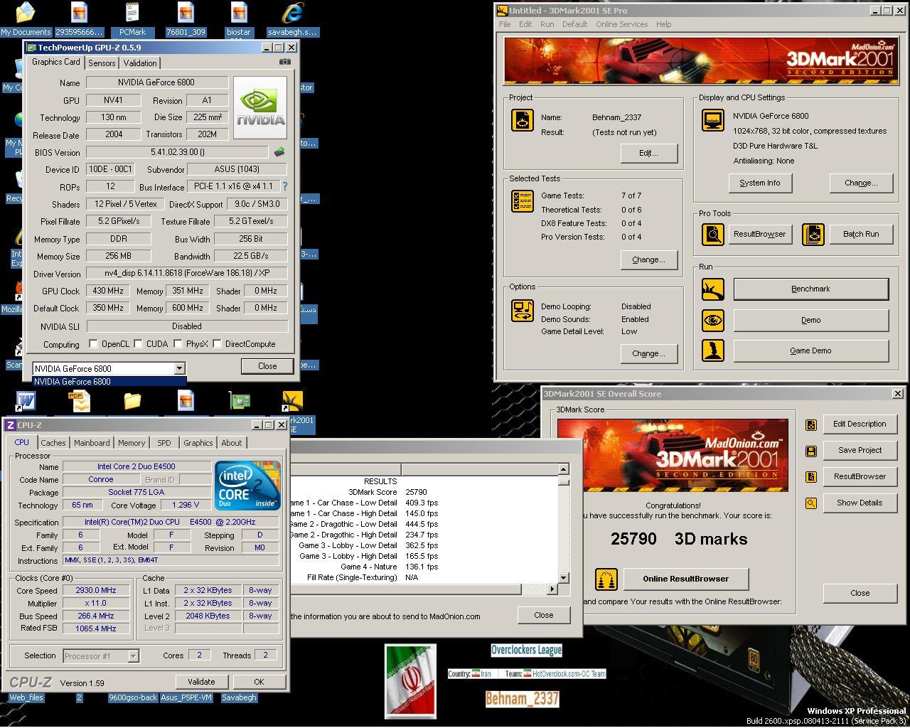Image resolution: width=910 pixels, height=728 pixels.
Task: Open the About tab in CPU-Z
Action: pyautogui.click(x=232, y=443)
